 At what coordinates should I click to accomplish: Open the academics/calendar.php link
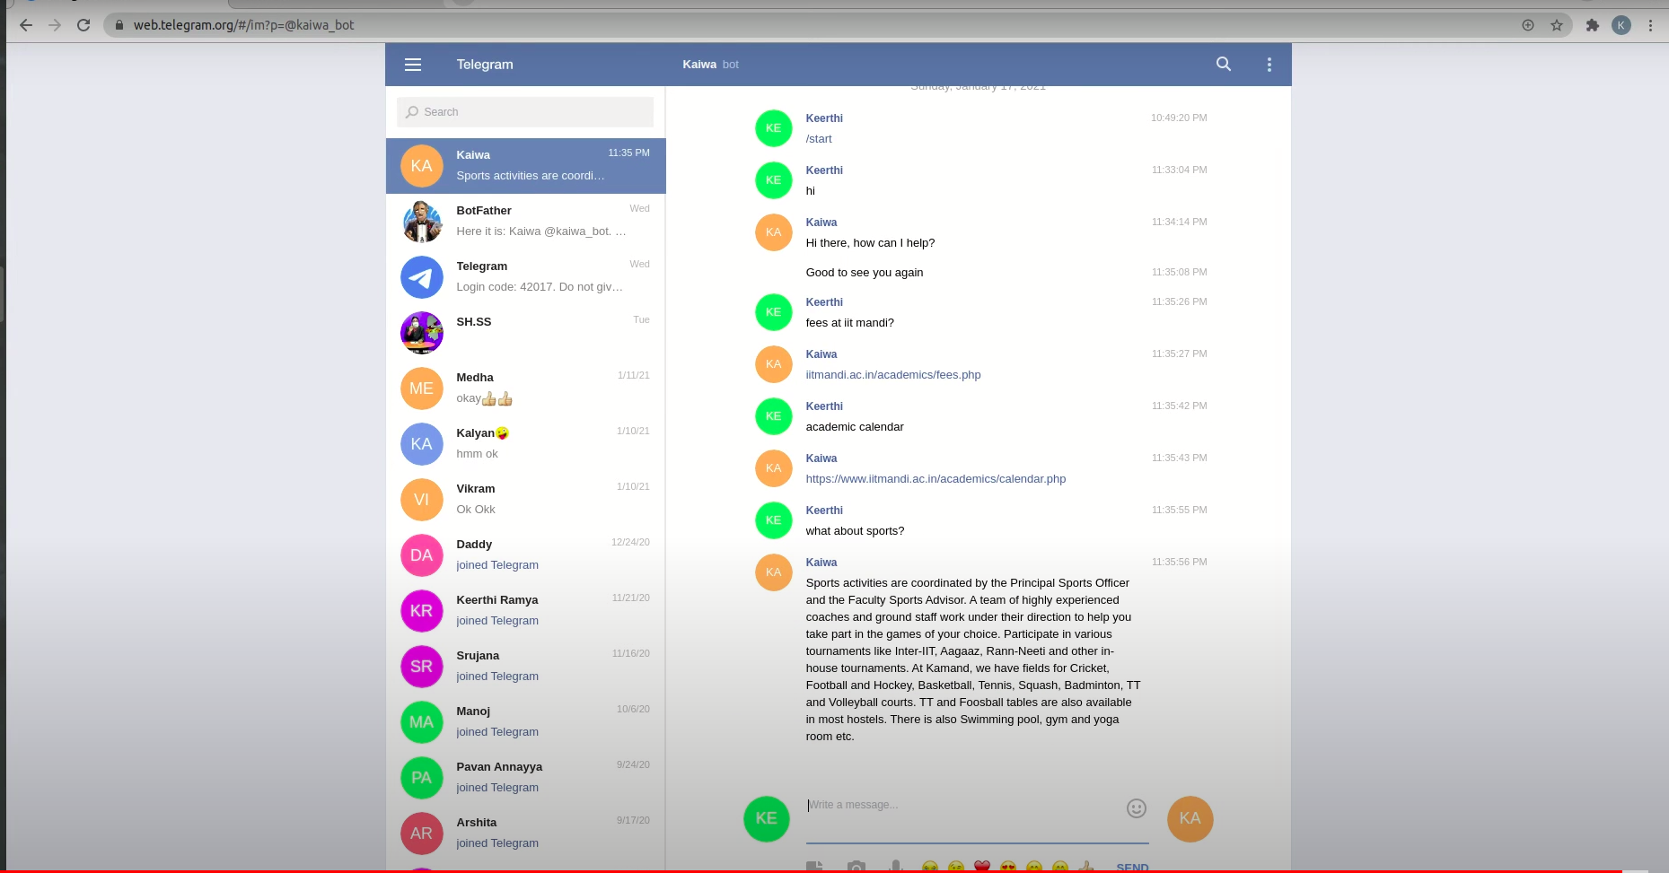coord(936,479)
